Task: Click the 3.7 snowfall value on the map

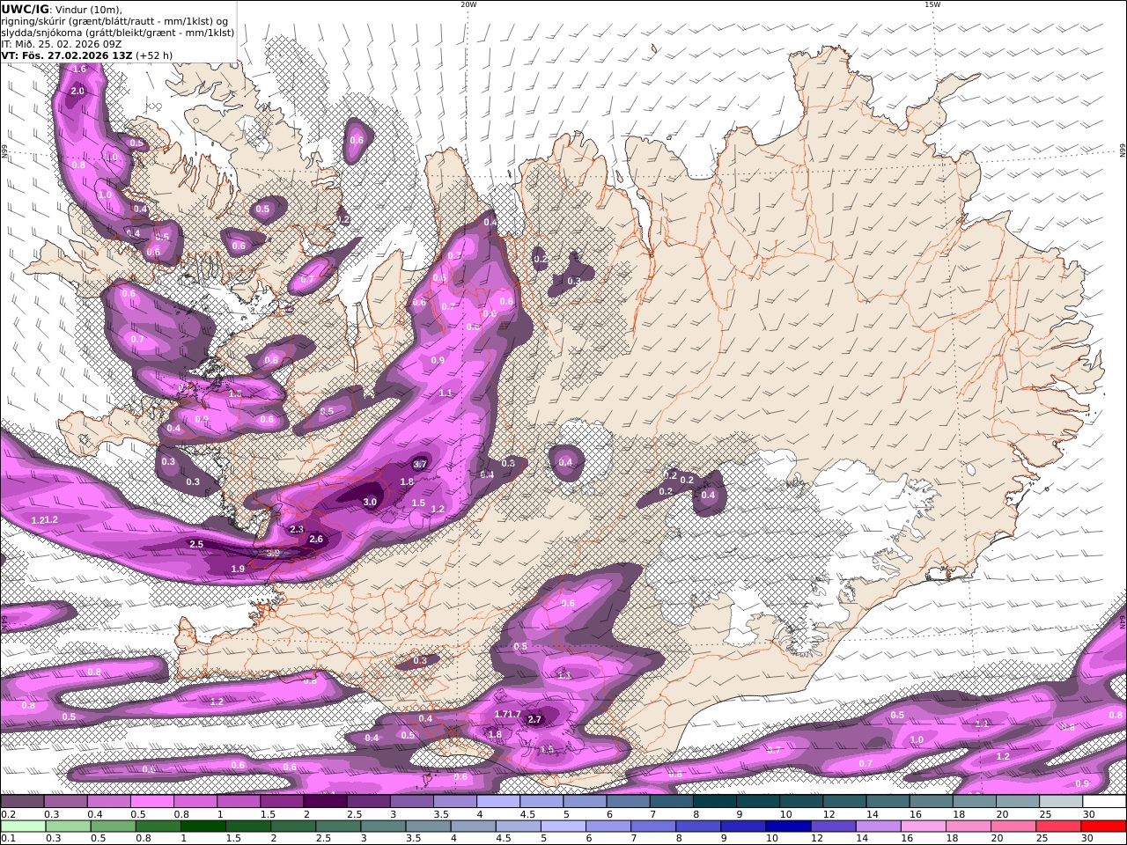Action: point(420,464)
